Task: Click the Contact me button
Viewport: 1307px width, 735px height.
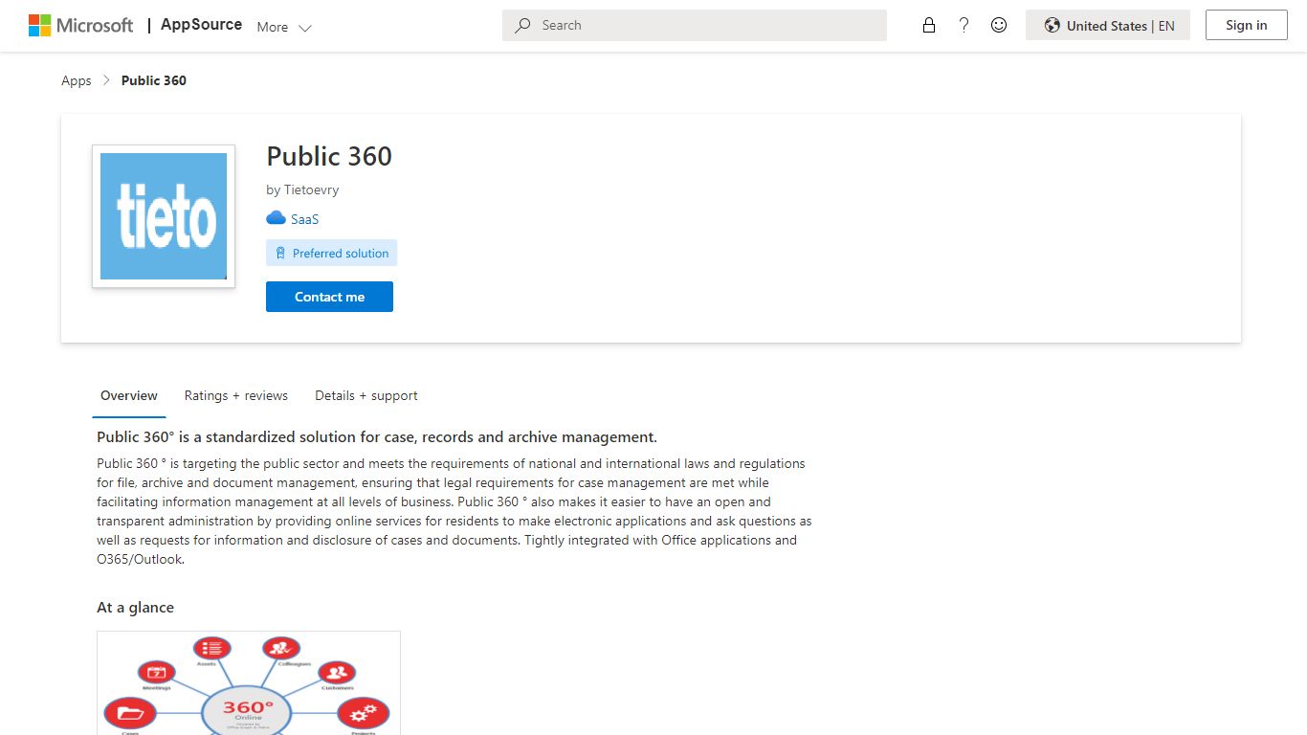Action: pyautogui.click(x=329, y=297)
